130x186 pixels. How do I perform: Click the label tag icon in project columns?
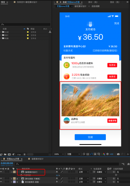[28, 29]
